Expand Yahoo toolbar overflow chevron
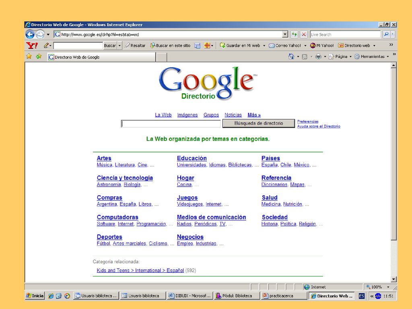Image resolution: width=412 pixels, height=309 pixels. (391, 45)
